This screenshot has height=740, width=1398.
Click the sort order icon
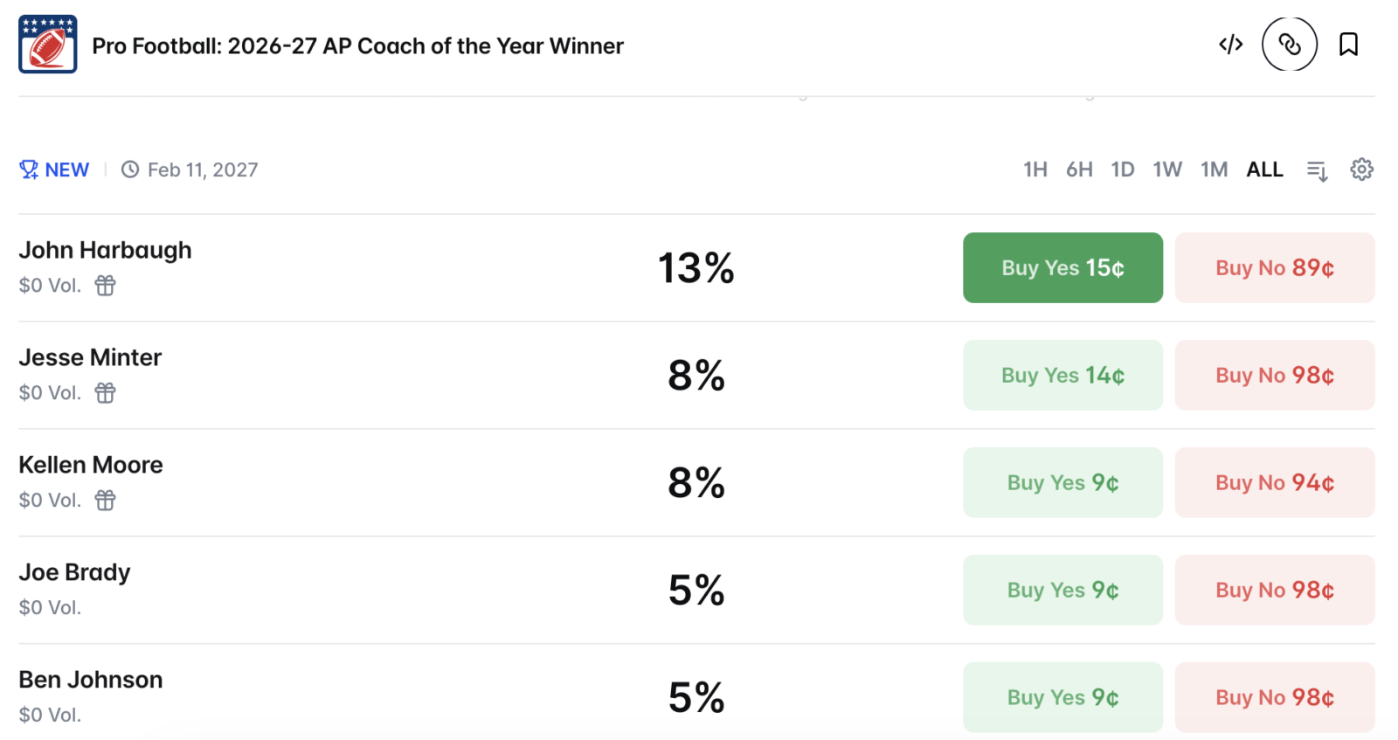click(x=1317, y=170)
